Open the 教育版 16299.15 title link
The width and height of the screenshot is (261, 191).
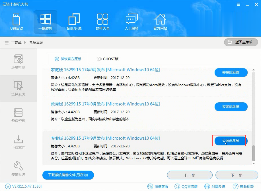(105, 104)
